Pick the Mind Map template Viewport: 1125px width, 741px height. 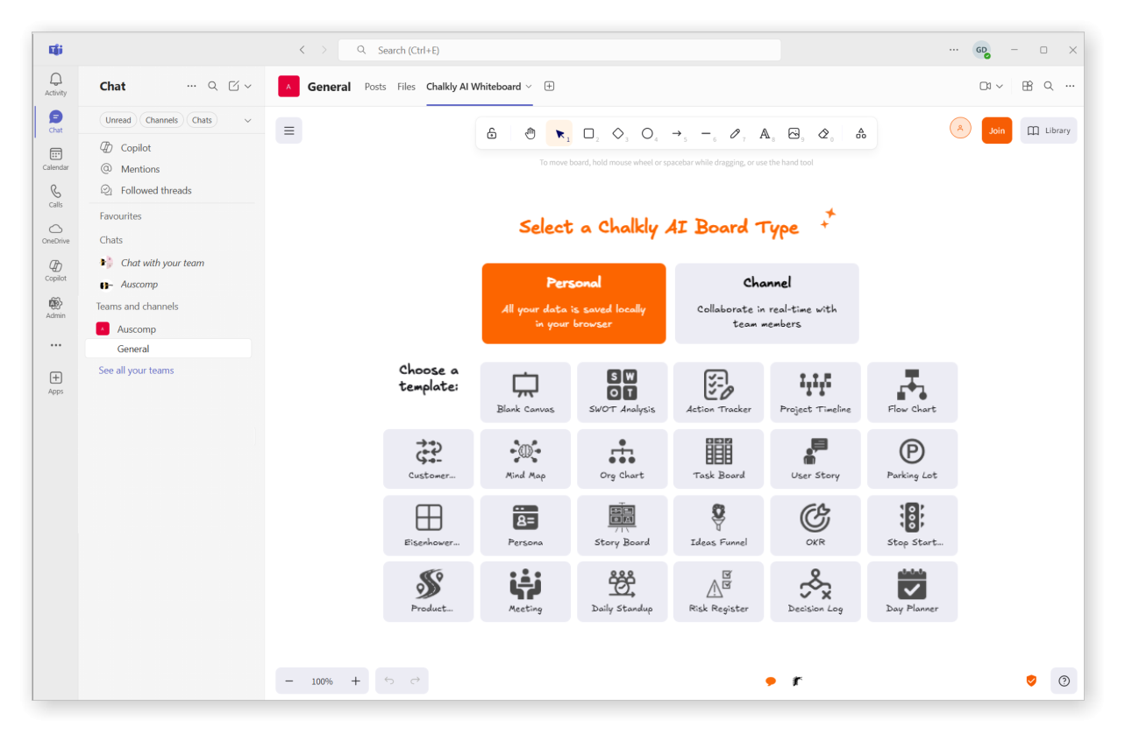coord(526,459)
